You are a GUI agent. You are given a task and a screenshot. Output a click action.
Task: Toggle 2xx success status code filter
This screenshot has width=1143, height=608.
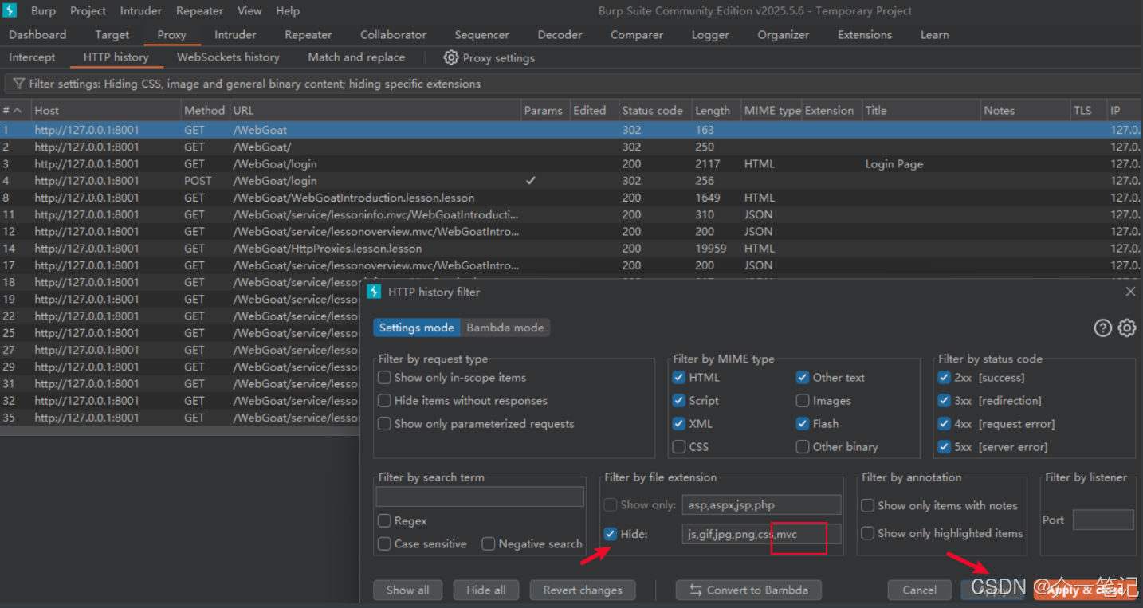[x=945, y=378]
